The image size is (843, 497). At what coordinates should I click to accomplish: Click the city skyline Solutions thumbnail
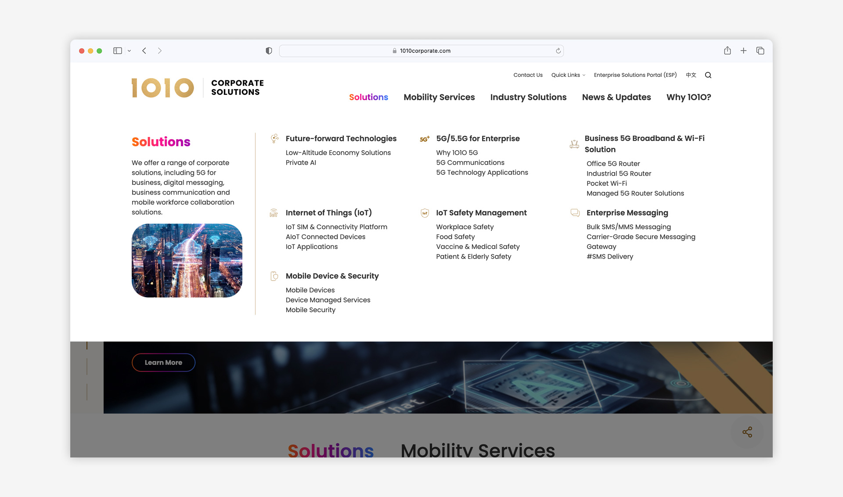pos(187,260)
